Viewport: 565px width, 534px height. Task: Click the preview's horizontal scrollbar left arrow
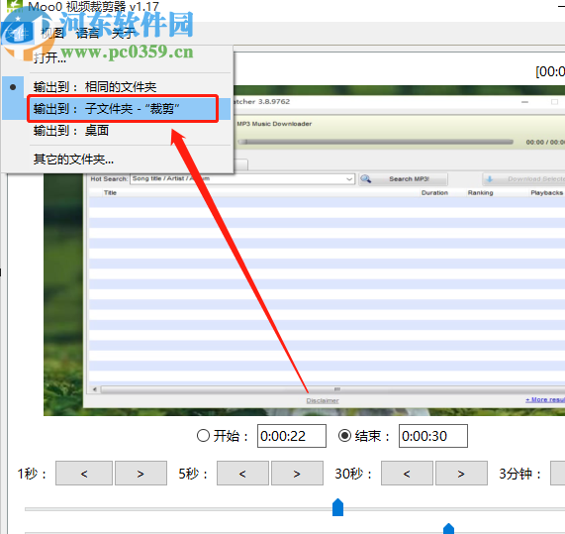point(94,389)
